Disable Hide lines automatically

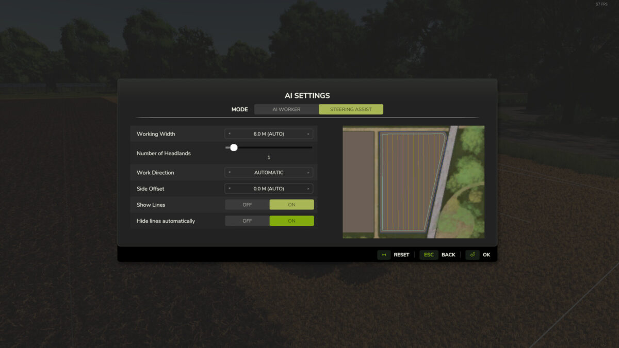(x=247, y=221)
